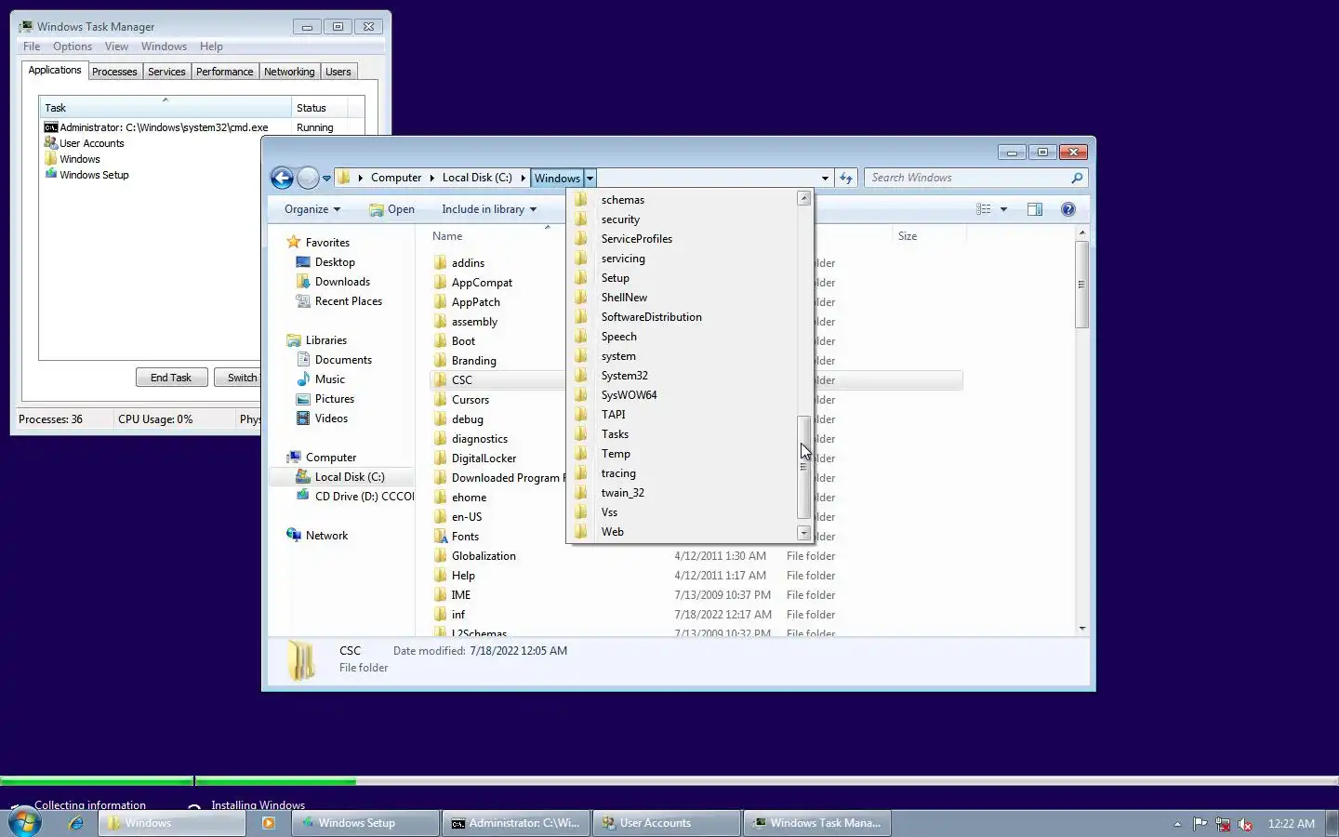Open the Action Center flag tray icon
Image resolution: width=1339 pixels, height=837 pixels.
(1200, 824)
